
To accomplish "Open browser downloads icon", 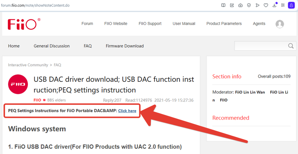I will tap(275, 5).
